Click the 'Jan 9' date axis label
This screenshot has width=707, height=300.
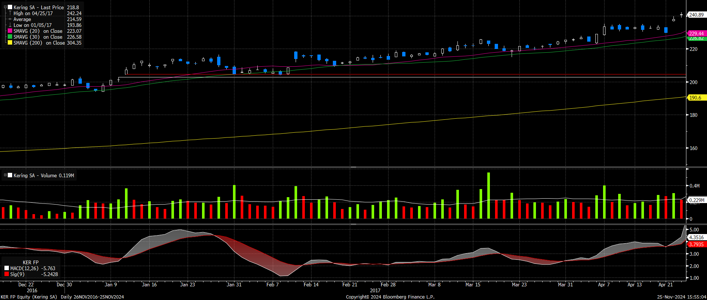111,285
